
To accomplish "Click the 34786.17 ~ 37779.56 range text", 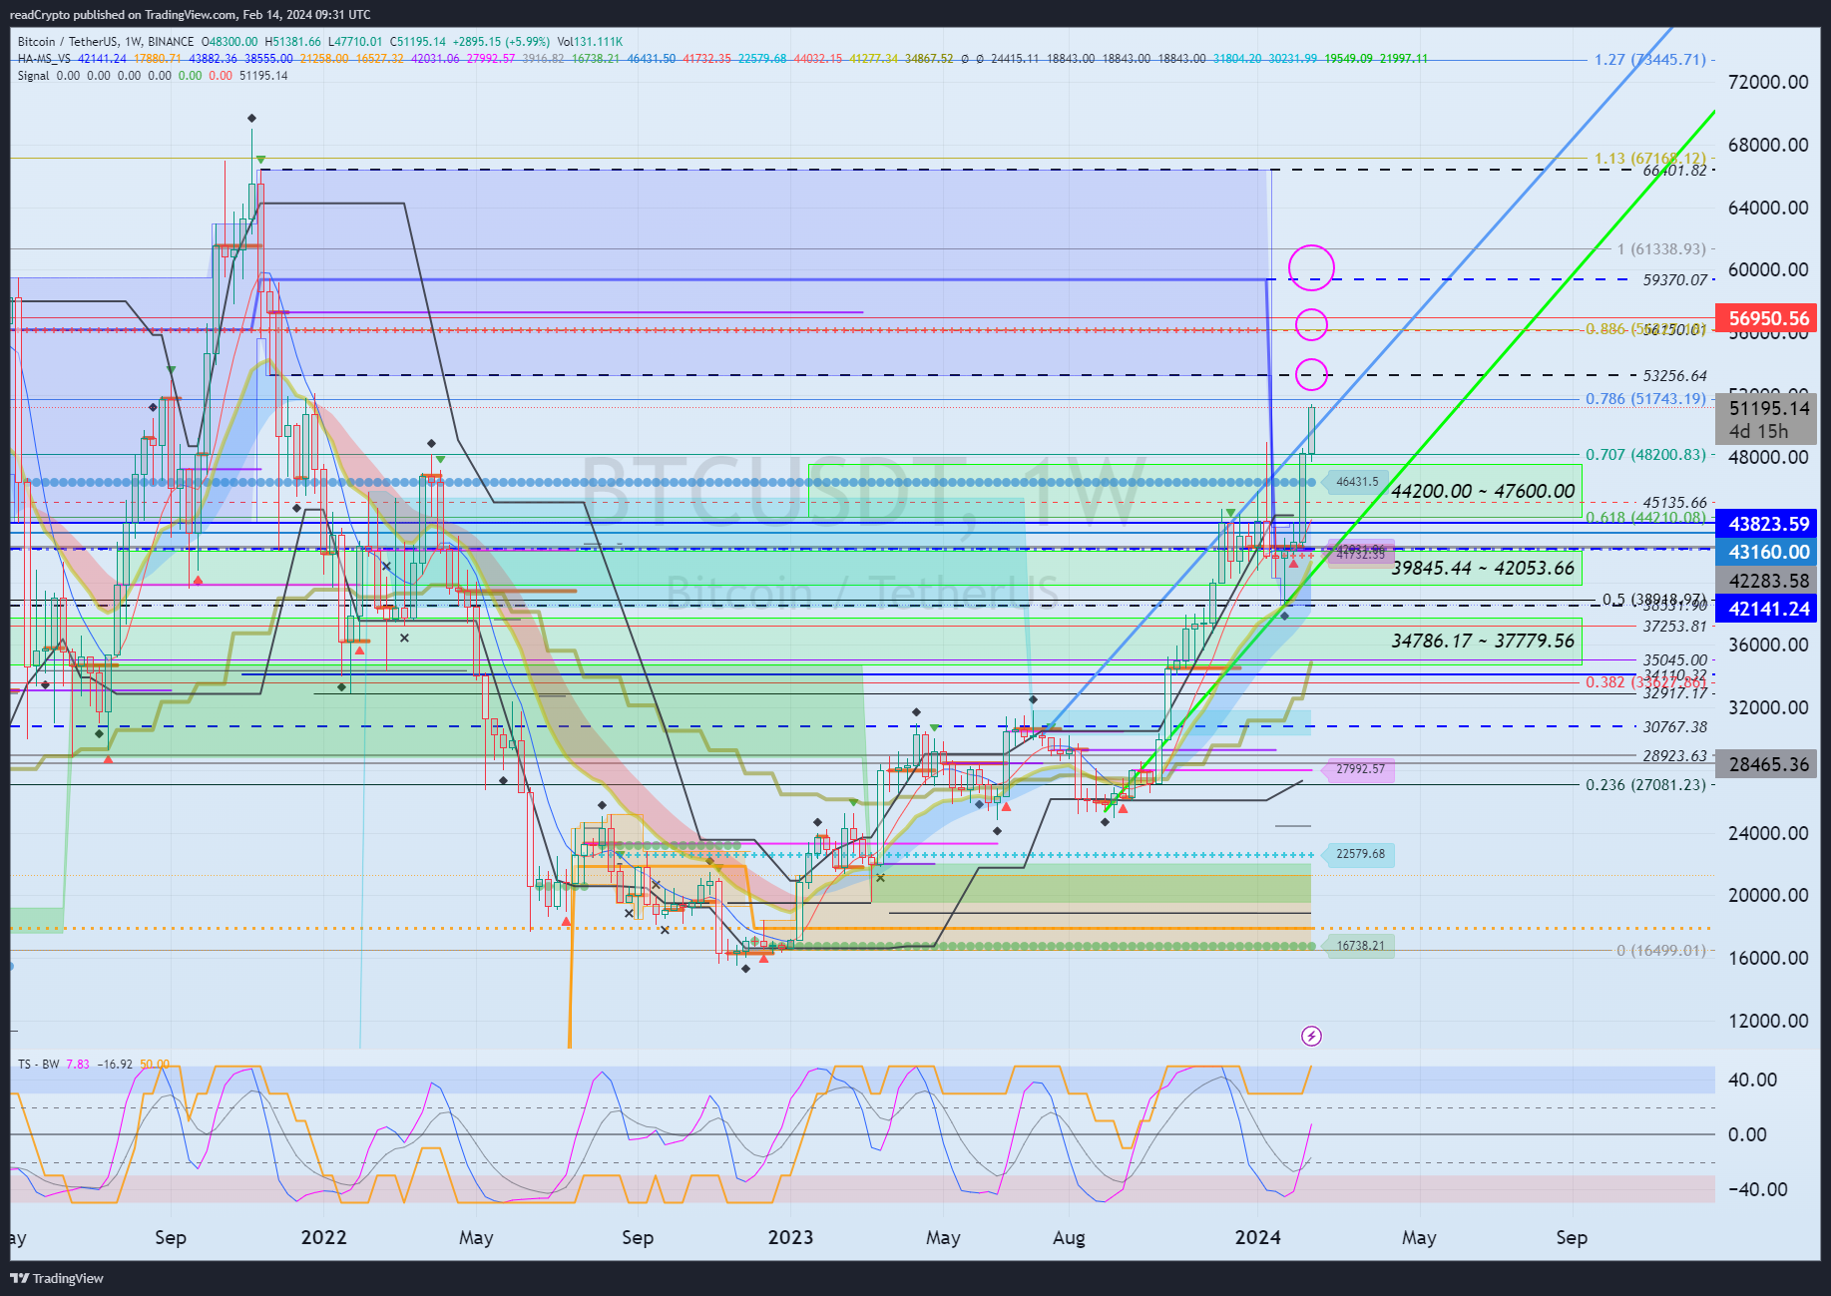I will [x=1483, y=641].
